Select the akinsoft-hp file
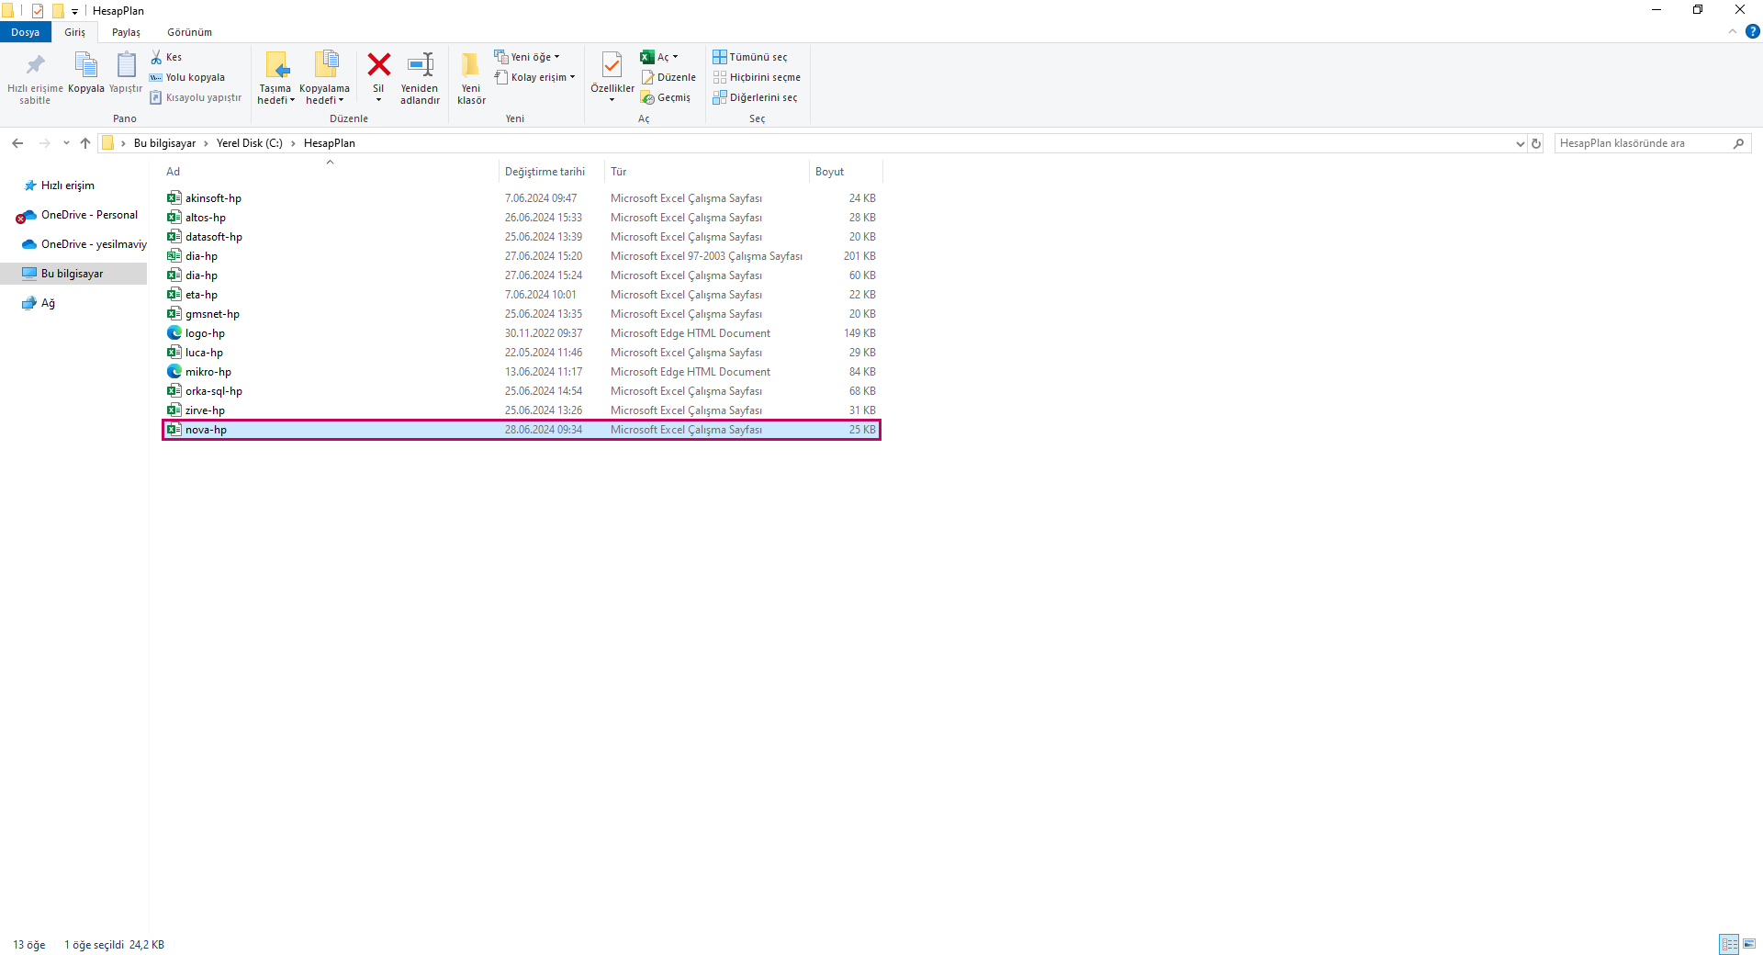Viewport: 1763px width, 955px height. [x=521, y=198]
